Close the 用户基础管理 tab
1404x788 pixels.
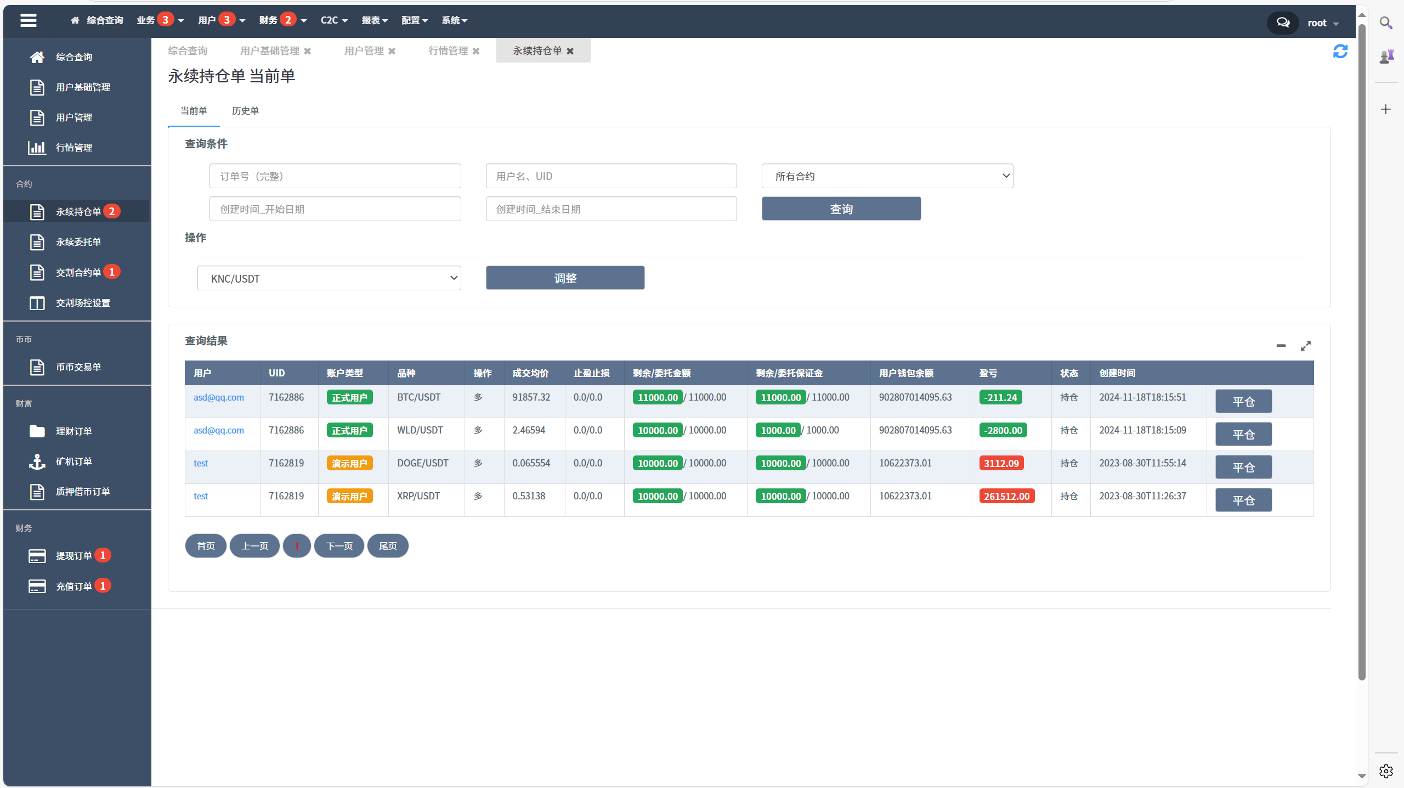[x=308, y=51]
